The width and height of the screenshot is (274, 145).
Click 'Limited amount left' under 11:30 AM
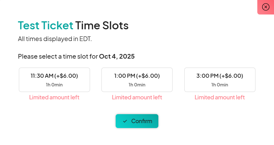54,97
